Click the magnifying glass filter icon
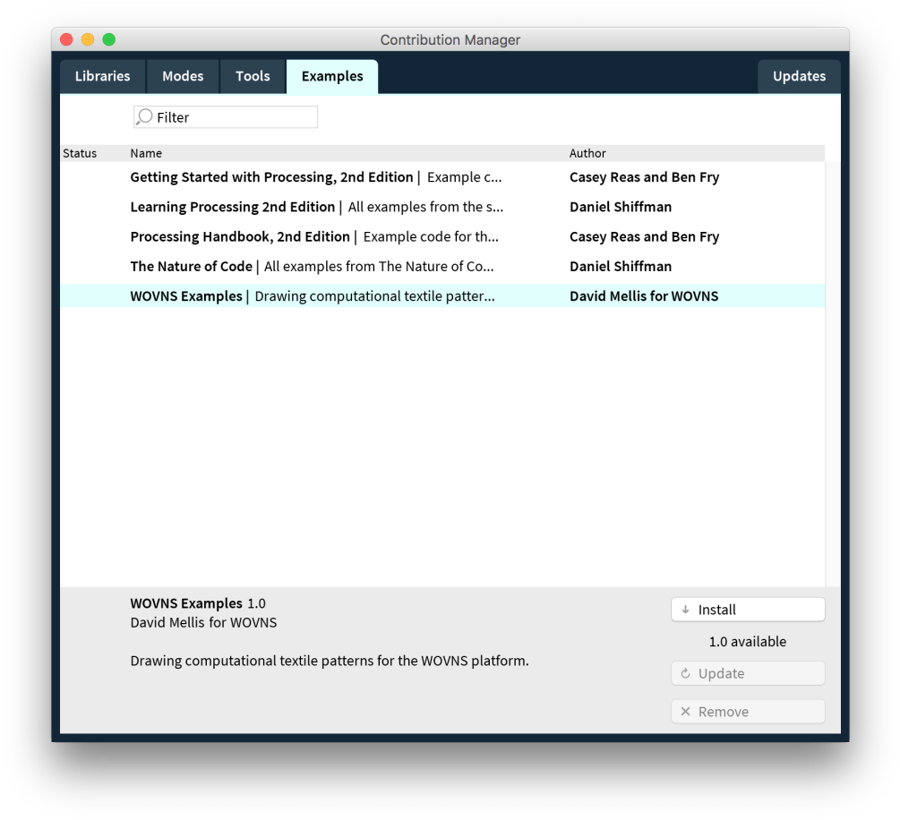 [x=145, y=117]
